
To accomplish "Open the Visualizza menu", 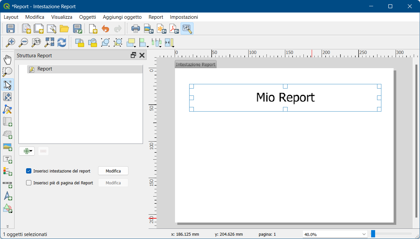I will (62, 17).
